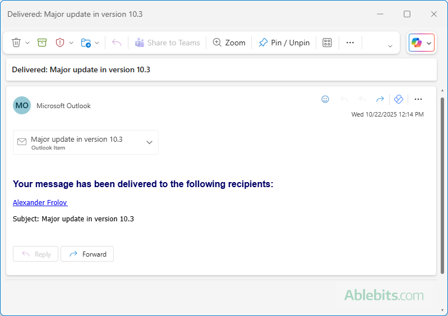Open the Move to folder dropdown arrow

click(97, 43)
